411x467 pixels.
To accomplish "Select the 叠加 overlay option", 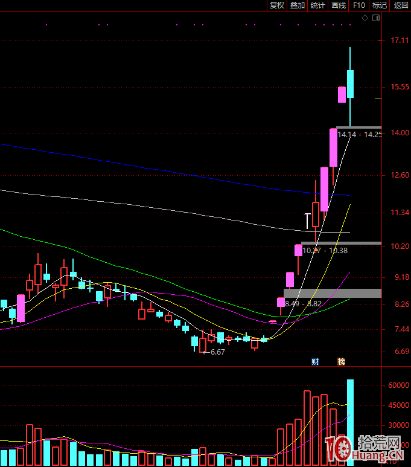I will click(x=298, y=5).
